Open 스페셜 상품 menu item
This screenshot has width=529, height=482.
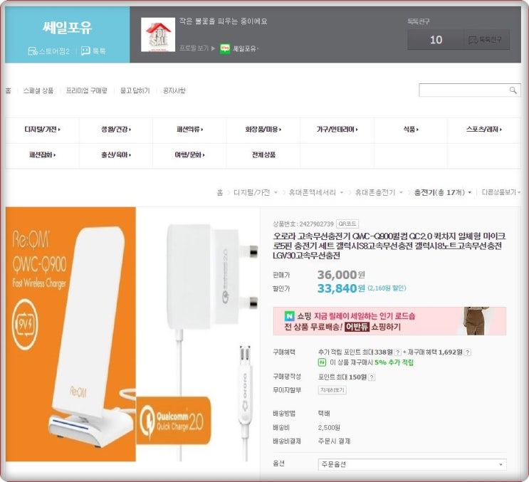(x=38, y=90)
